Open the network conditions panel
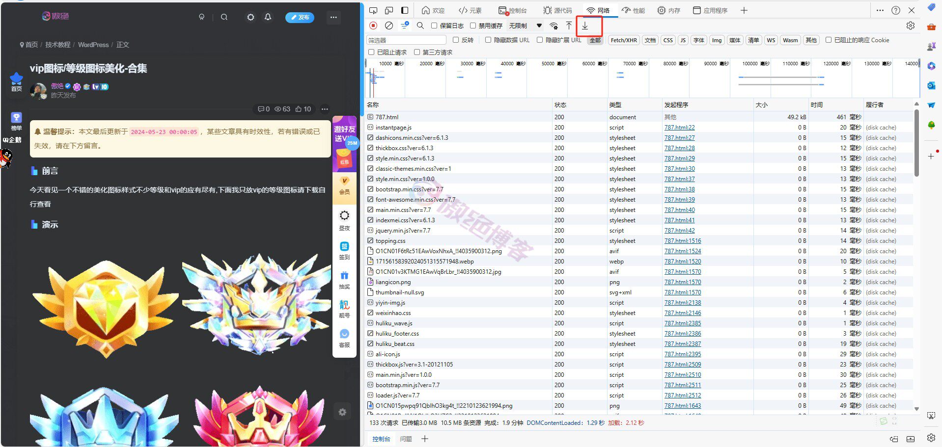Image resolution: width=942 pixels, height=447 pixels. click(554, 26)
